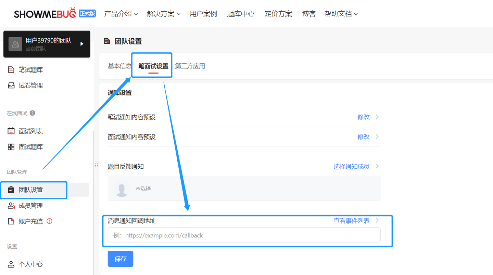
Task: Click the 保存 button
Action: (x=120, y=259)
